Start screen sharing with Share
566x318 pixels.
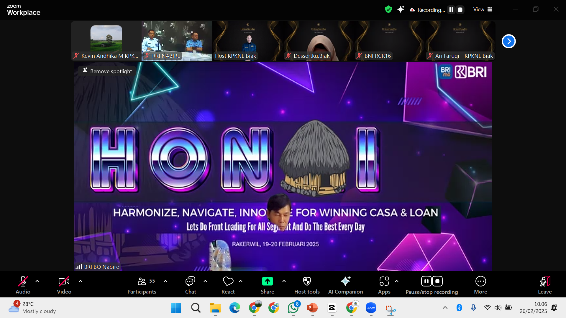pos(267,285)
